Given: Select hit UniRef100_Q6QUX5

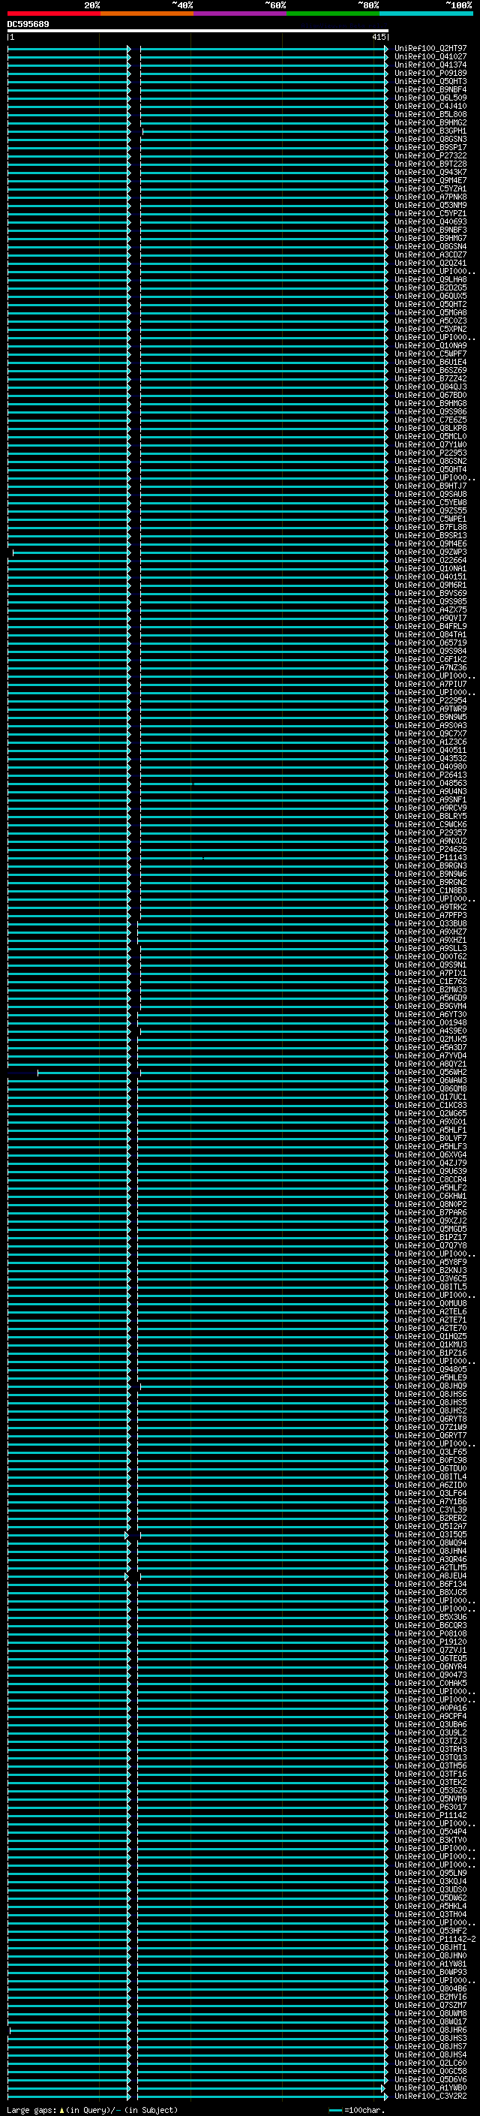Looking at the screenshot, I should click(430, 296).
